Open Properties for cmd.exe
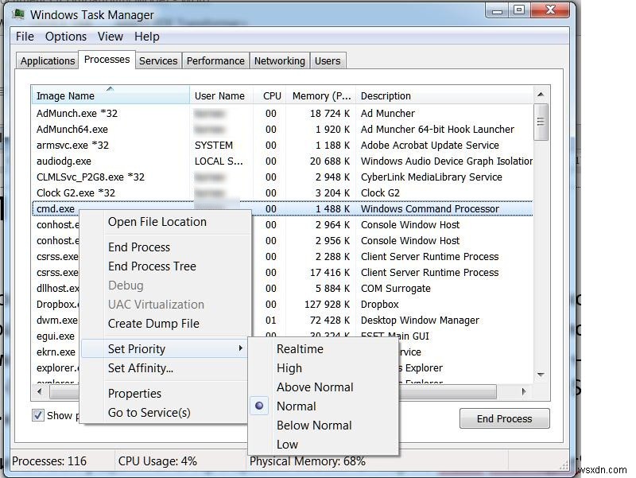Viewport: 636px width, 478px height. pyautogui.click(x=134, y=393)
